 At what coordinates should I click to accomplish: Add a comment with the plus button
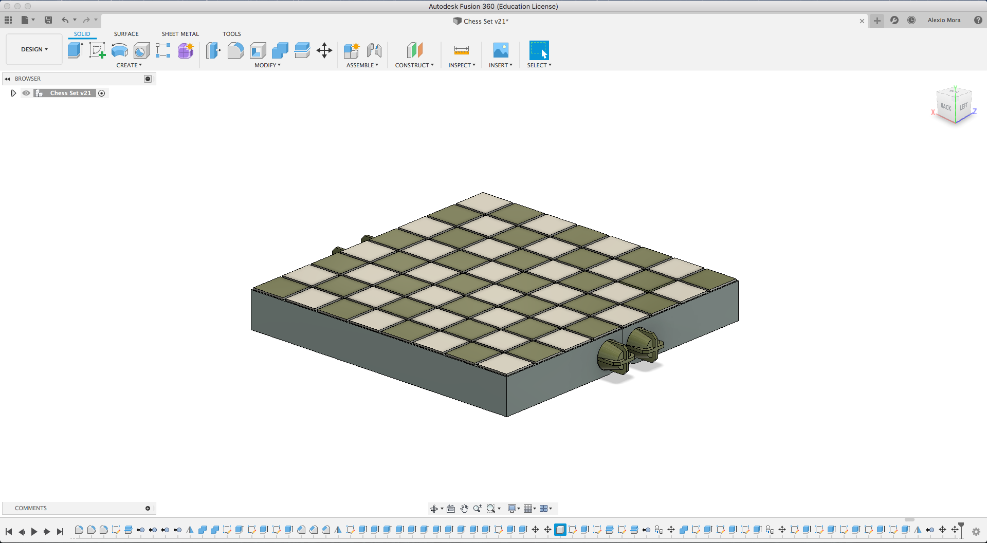point(148,508)
